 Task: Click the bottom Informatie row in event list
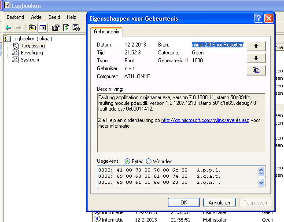pos(188,219)
